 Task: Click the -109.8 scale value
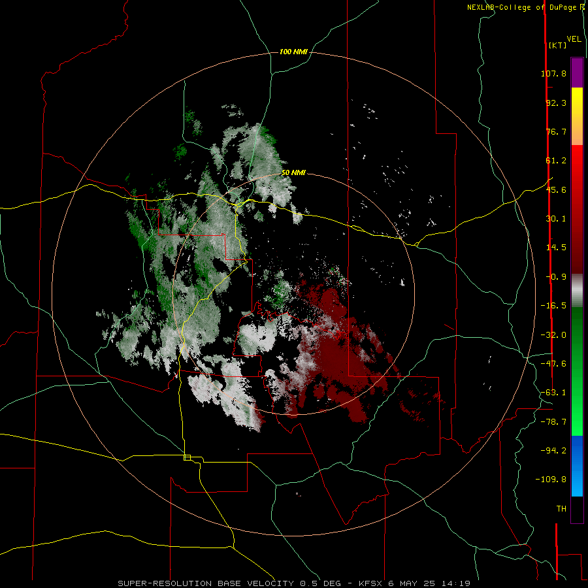pos(551,480)
